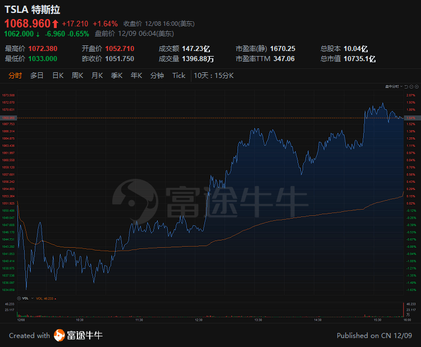This screenshot has width=421, height=347.
Task: Choose the 季K quarterly chart tab
Action: coord(117,76)
